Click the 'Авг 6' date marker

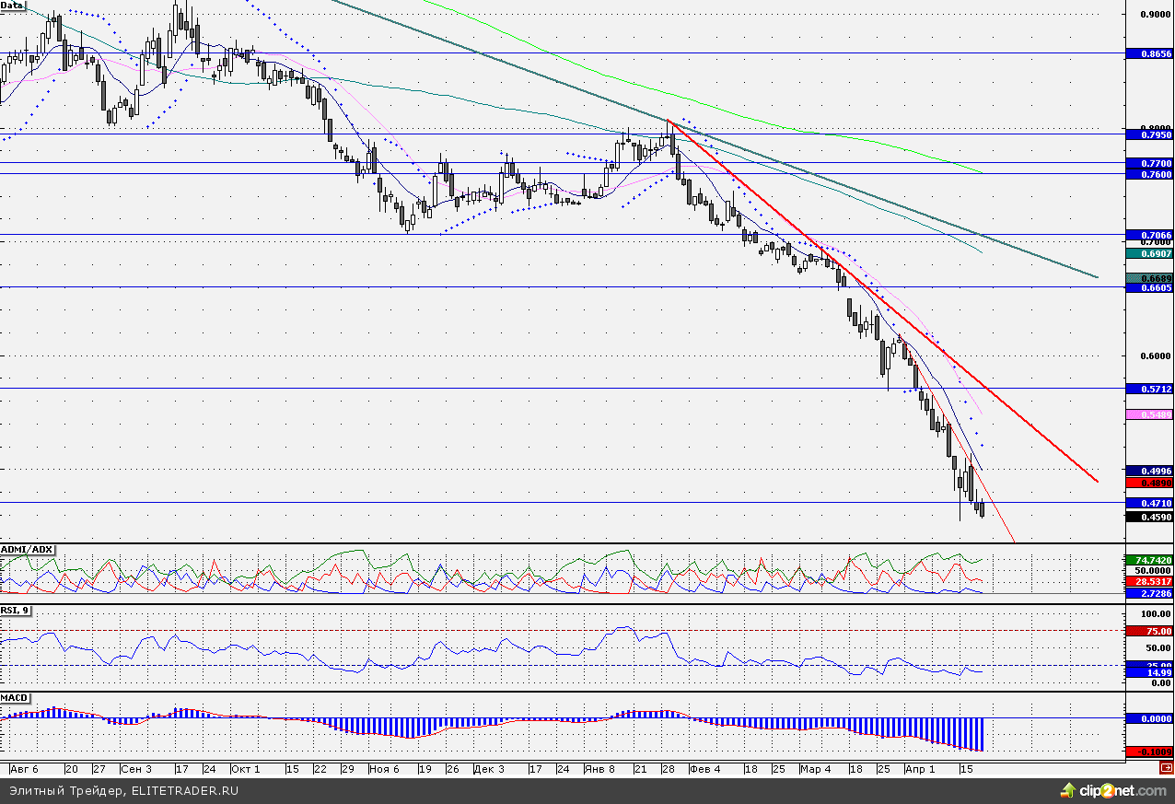tap(24, 768)
